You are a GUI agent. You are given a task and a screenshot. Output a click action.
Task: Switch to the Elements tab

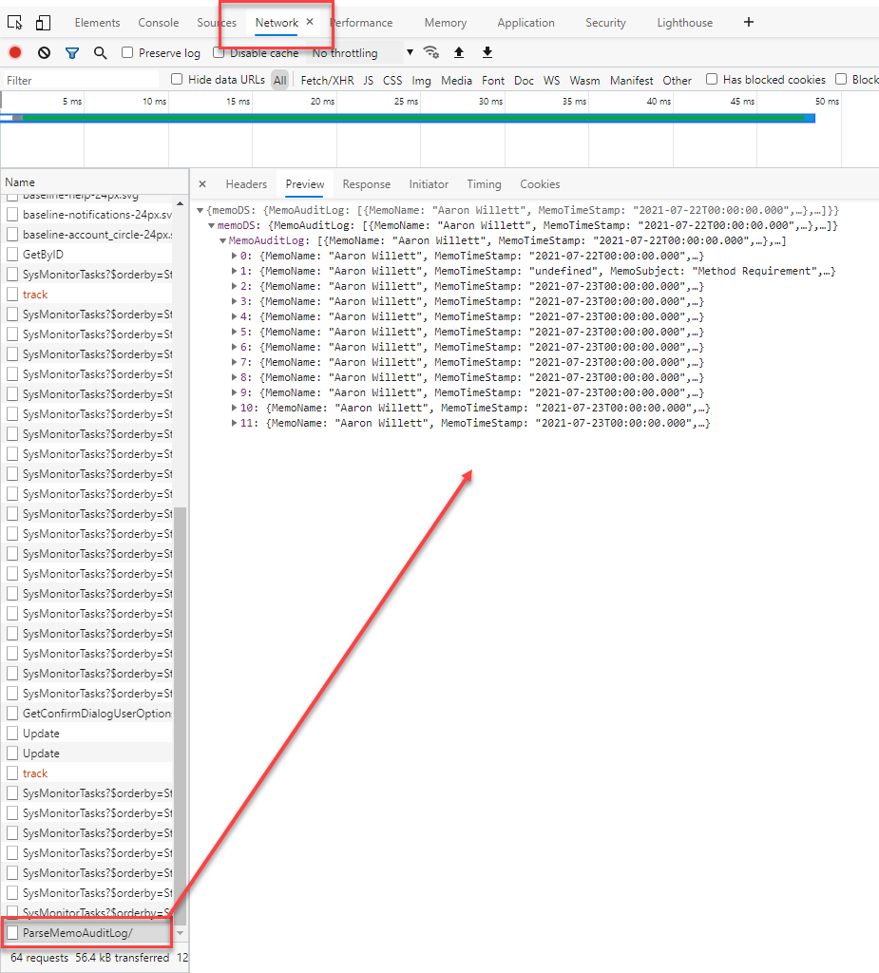coord(98,23)
